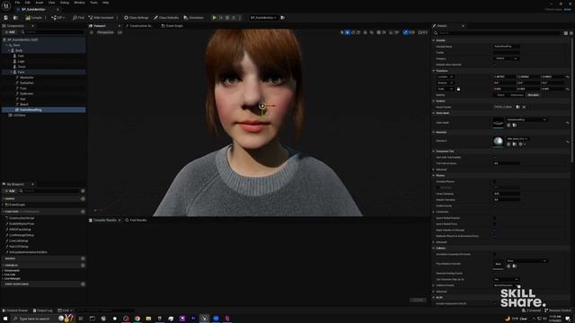Toggle Hide Unrelated in toolbar
This screenshot has height=323, width=575.
pyautogui.click(x=101, y=18)
